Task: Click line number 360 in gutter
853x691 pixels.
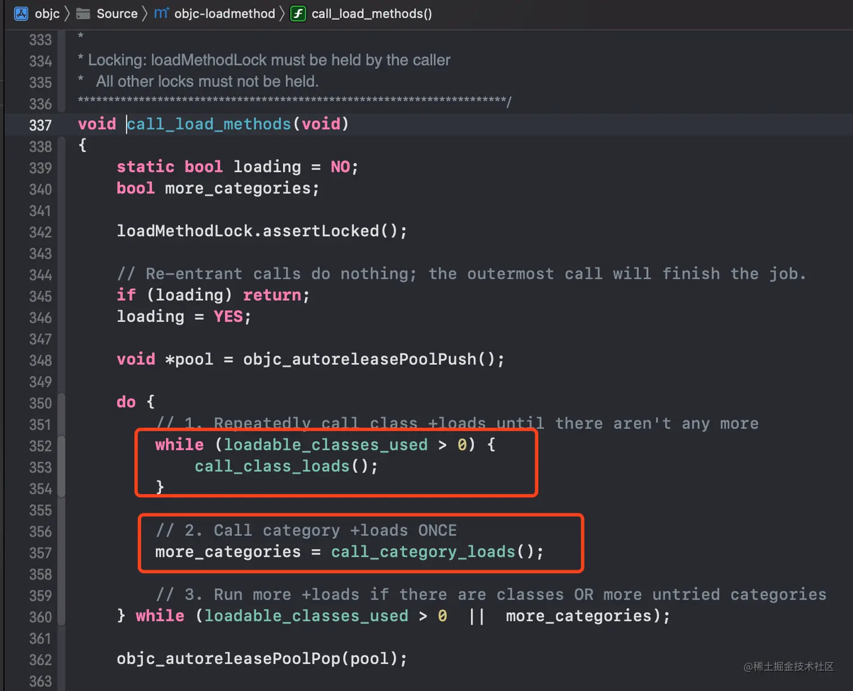Action: (x=41, y=617)
